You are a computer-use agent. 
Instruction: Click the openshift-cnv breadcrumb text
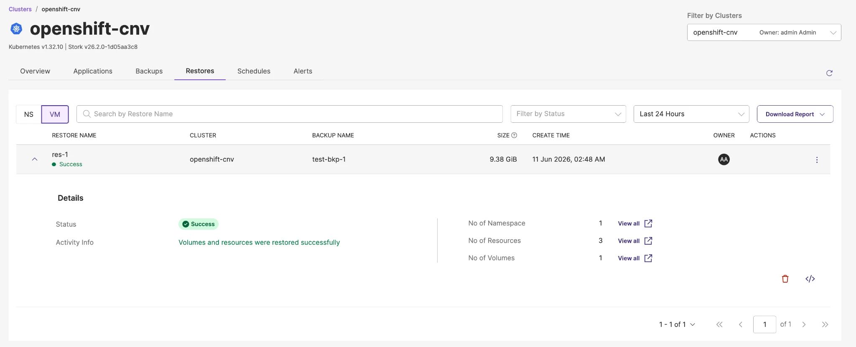tap(61, 9)
